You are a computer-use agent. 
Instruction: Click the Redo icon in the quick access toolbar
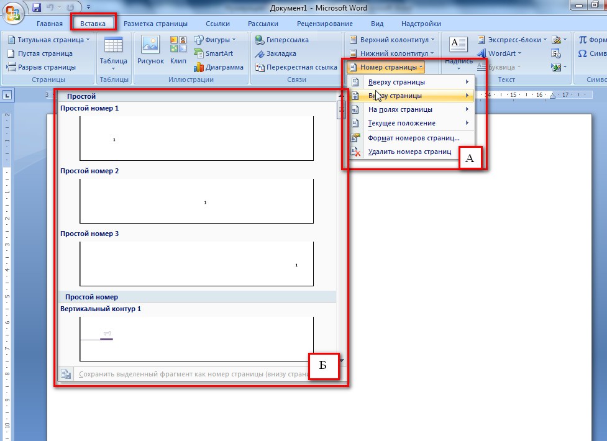(x=70, y=7)
